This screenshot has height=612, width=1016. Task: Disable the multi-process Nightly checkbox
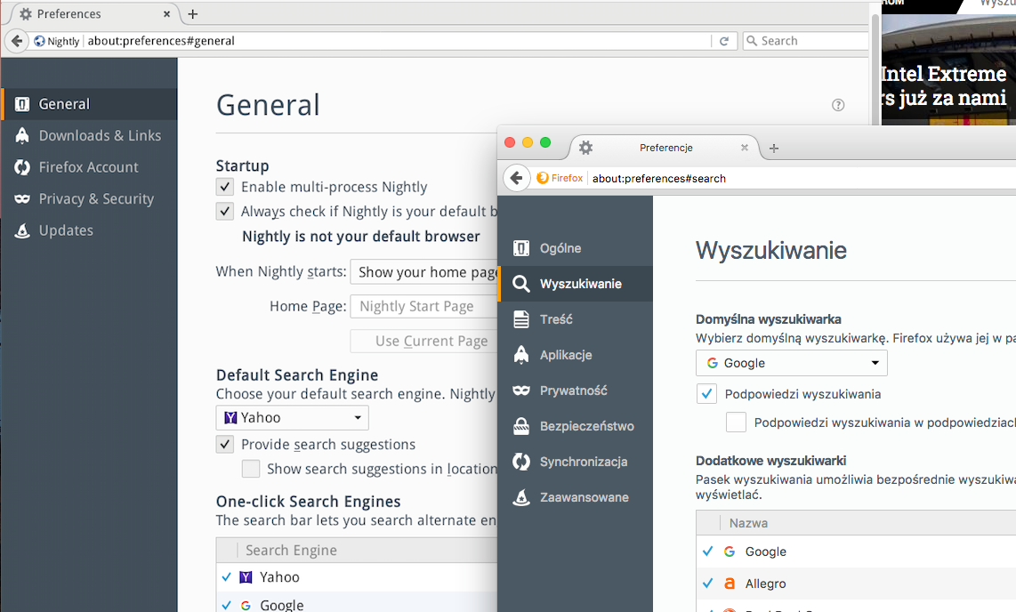[225, 187]
